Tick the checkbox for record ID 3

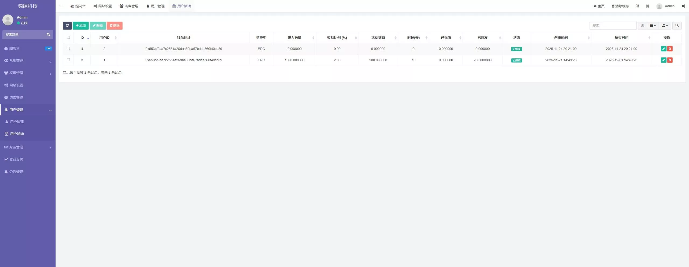click(68, 60)
